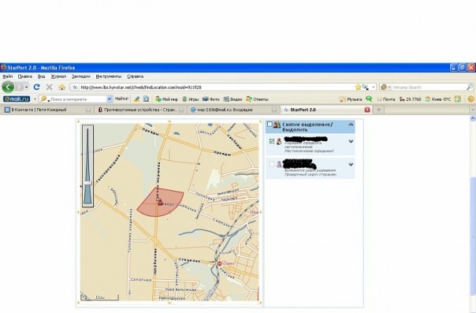This screenshot has width=476, height=313.
Task: Open the Закладки menu
Action: [x=80, y=76]
